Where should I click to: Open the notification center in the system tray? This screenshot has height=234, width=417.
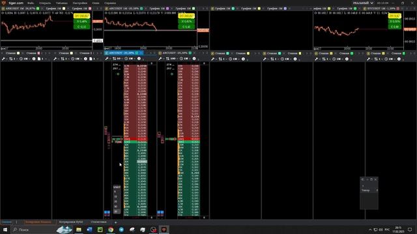tap(410, 229)
